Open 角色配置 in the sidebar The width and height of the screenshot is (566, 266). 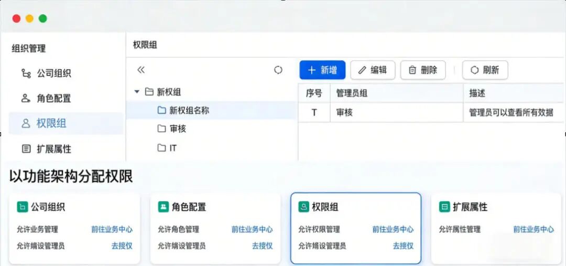tap(46, 98)
